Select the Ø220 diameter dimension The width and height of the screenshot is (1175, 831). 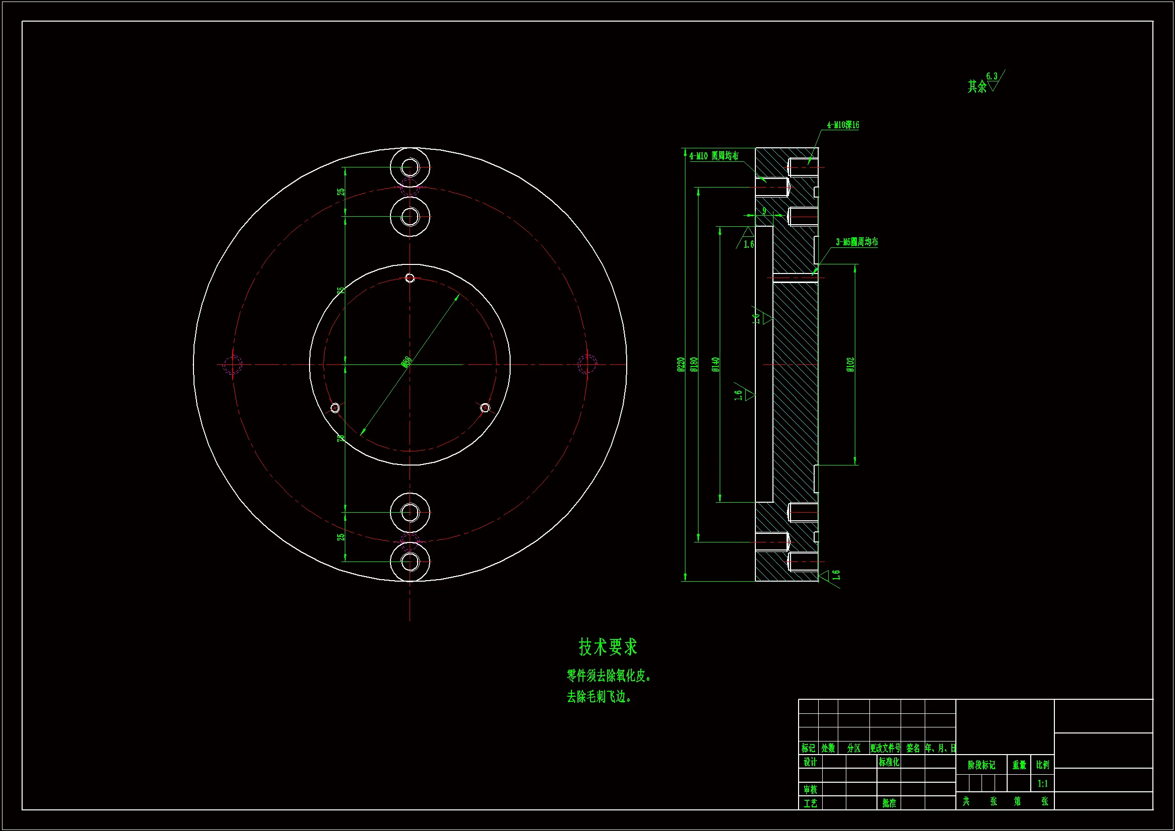click(x=680, y=364)
